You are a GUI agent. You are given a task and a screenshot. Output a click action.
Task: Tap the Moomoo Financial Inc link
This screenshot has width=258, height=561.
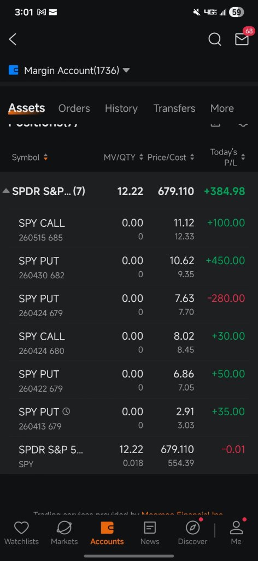(x=183, y=515)
